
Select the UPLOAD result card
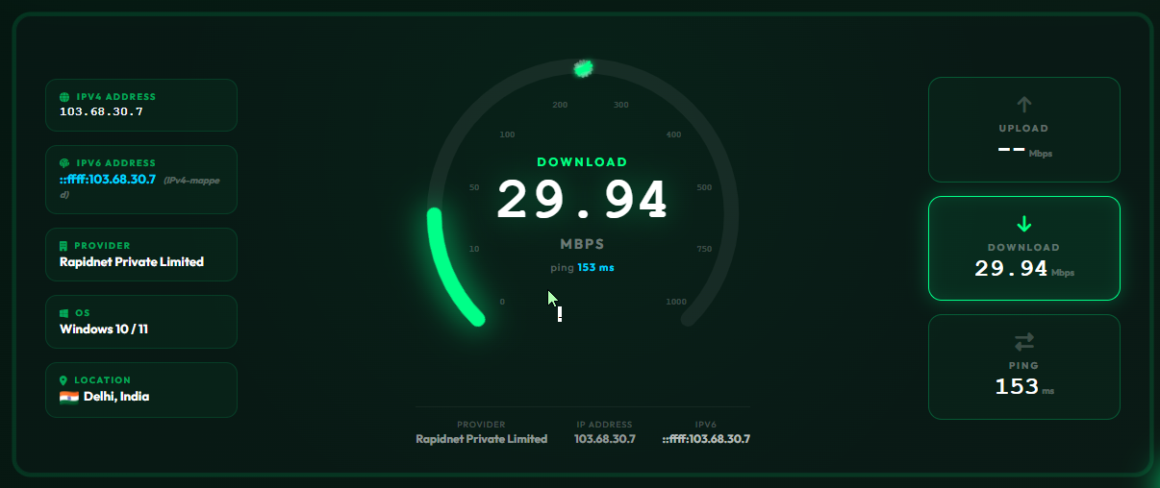point(1024,130)
